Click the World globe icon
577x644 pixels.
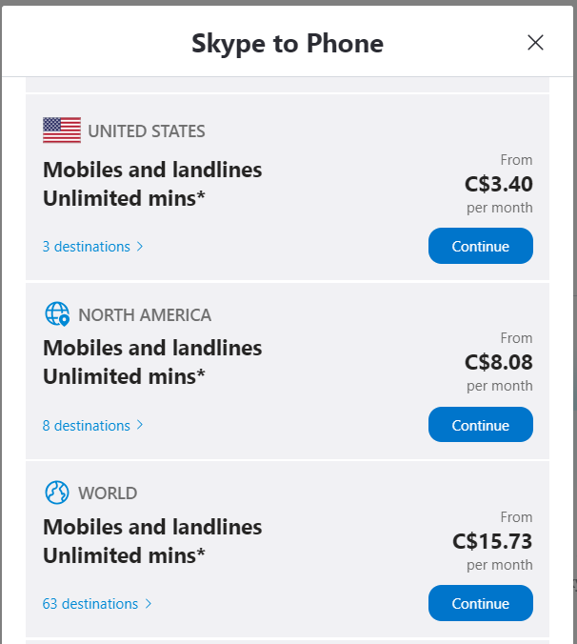point(57,493)
